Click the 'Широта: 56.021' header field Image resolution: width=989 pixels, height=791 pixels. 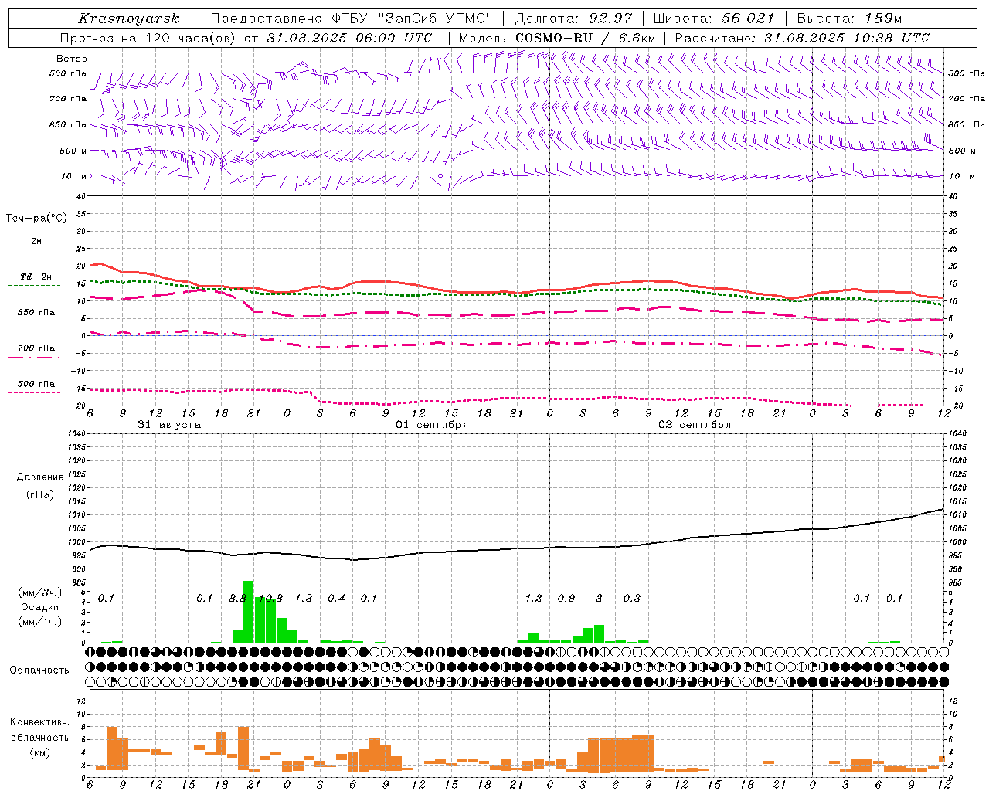713,19
